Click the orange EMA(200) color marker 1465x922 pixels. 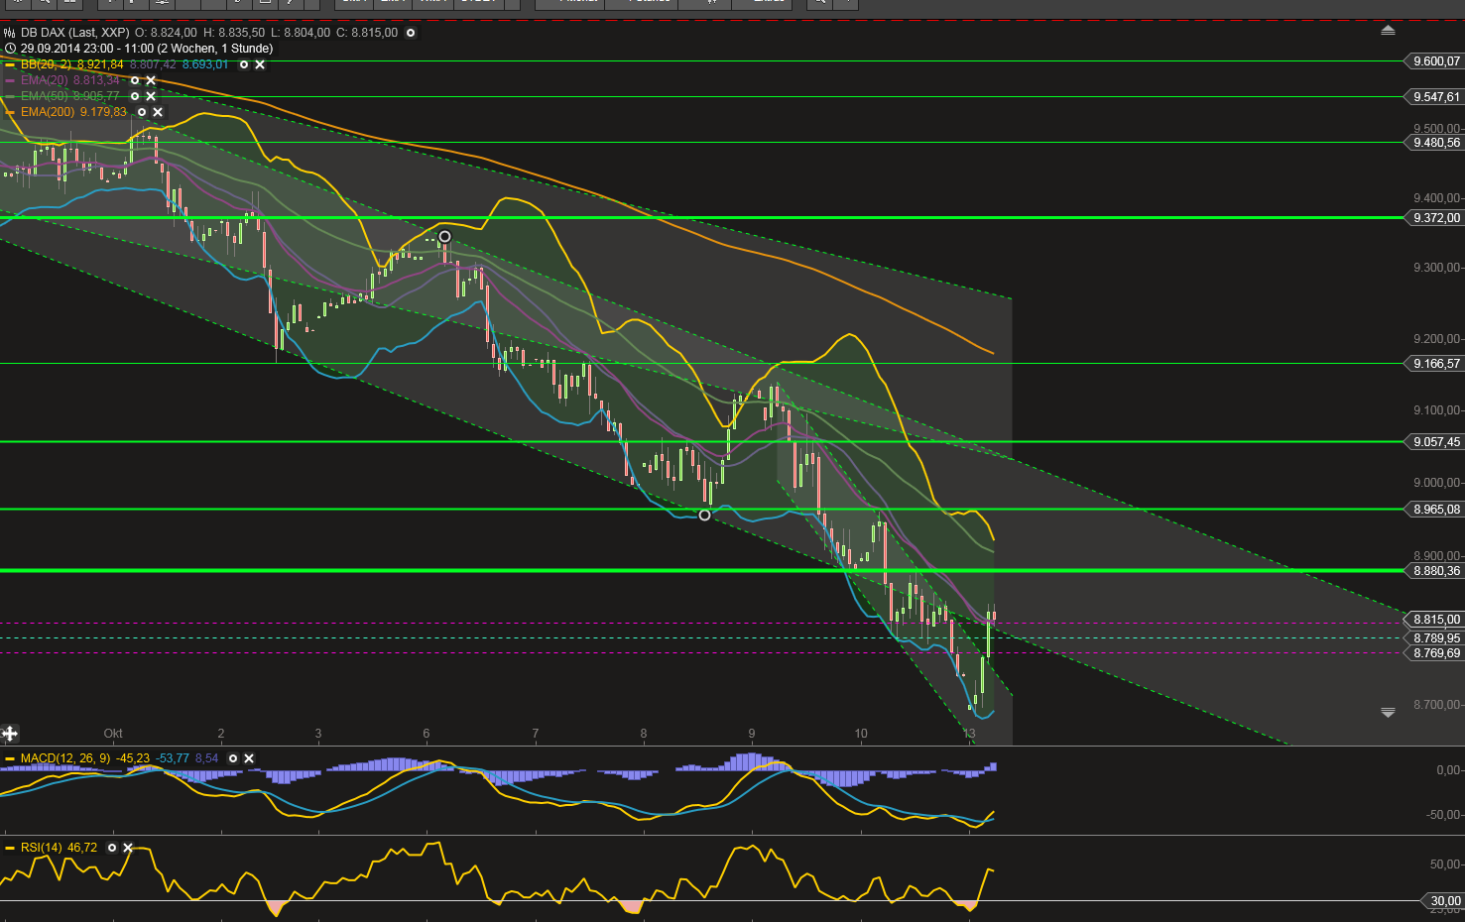[10, 112]
